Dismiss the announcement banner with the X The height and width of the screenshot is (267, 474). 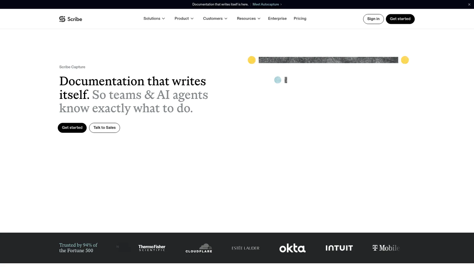pos(469,4)
